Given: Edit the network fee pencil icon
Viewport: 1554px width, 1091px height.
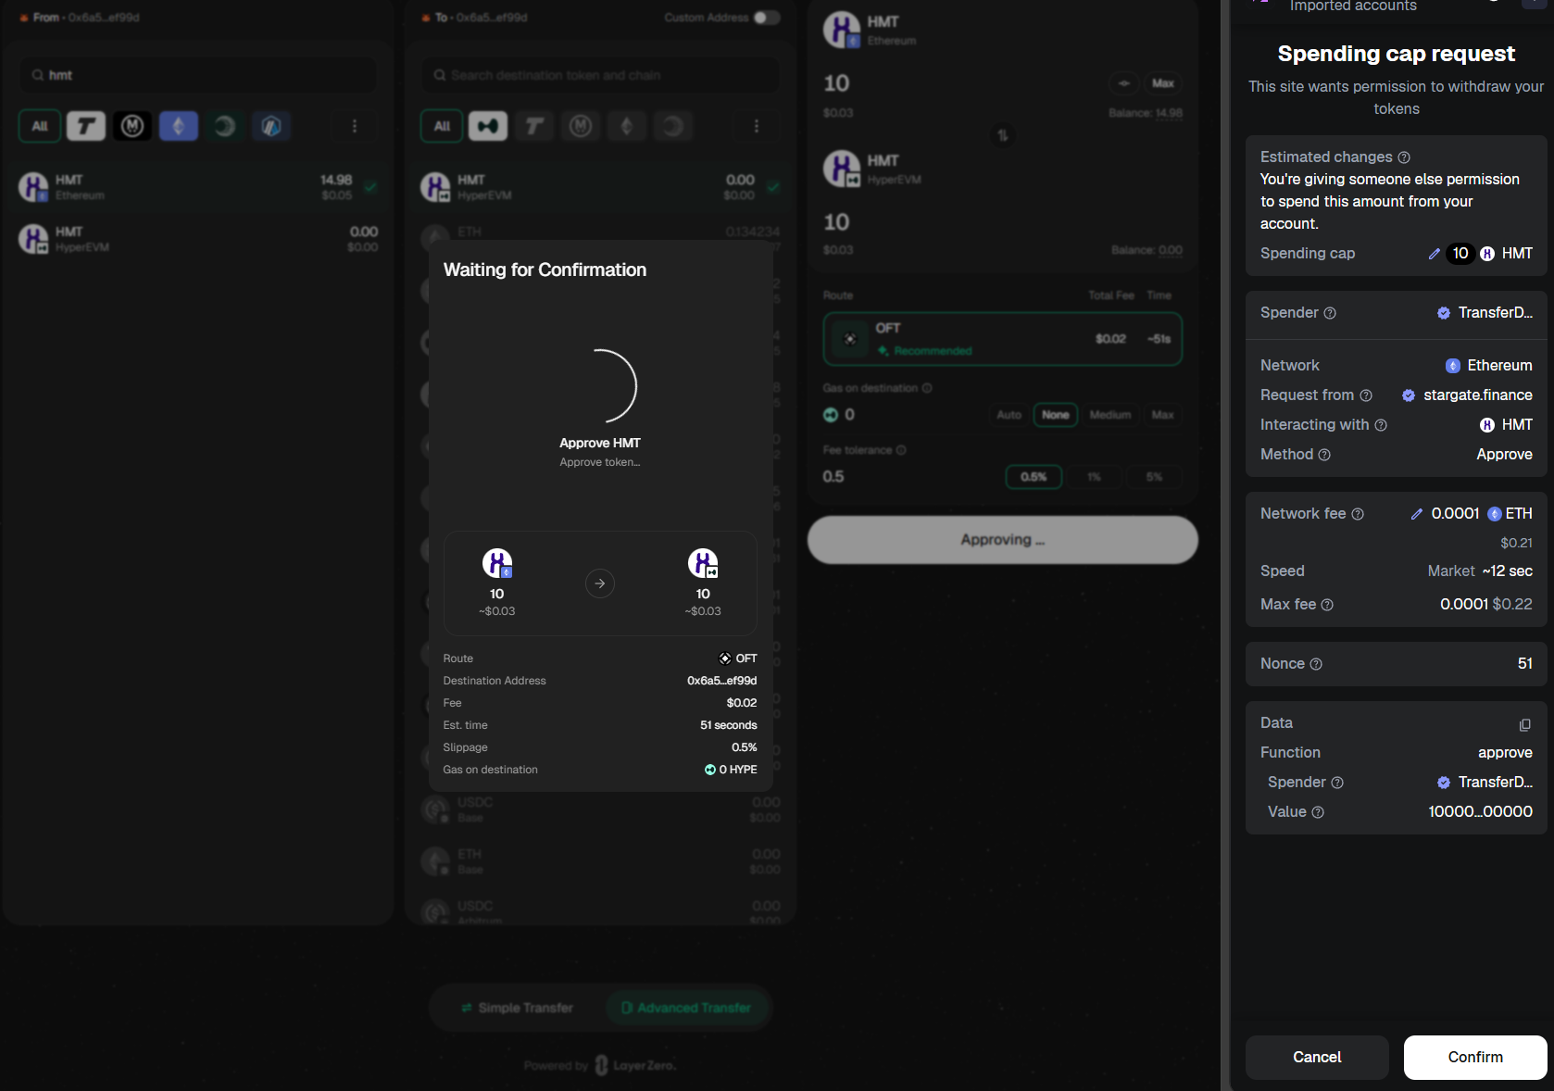Looking at the screenshot, I should [1416, 514].
